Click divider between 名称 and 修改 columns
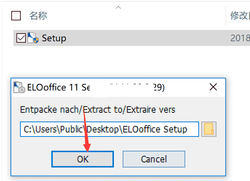 coord(226,16)
